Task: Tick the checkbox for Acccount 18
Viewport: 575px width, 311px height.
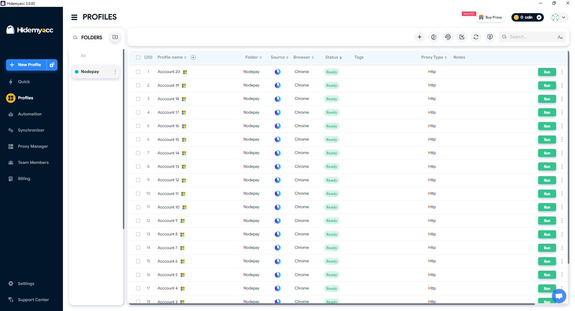Action: [138, 99]
